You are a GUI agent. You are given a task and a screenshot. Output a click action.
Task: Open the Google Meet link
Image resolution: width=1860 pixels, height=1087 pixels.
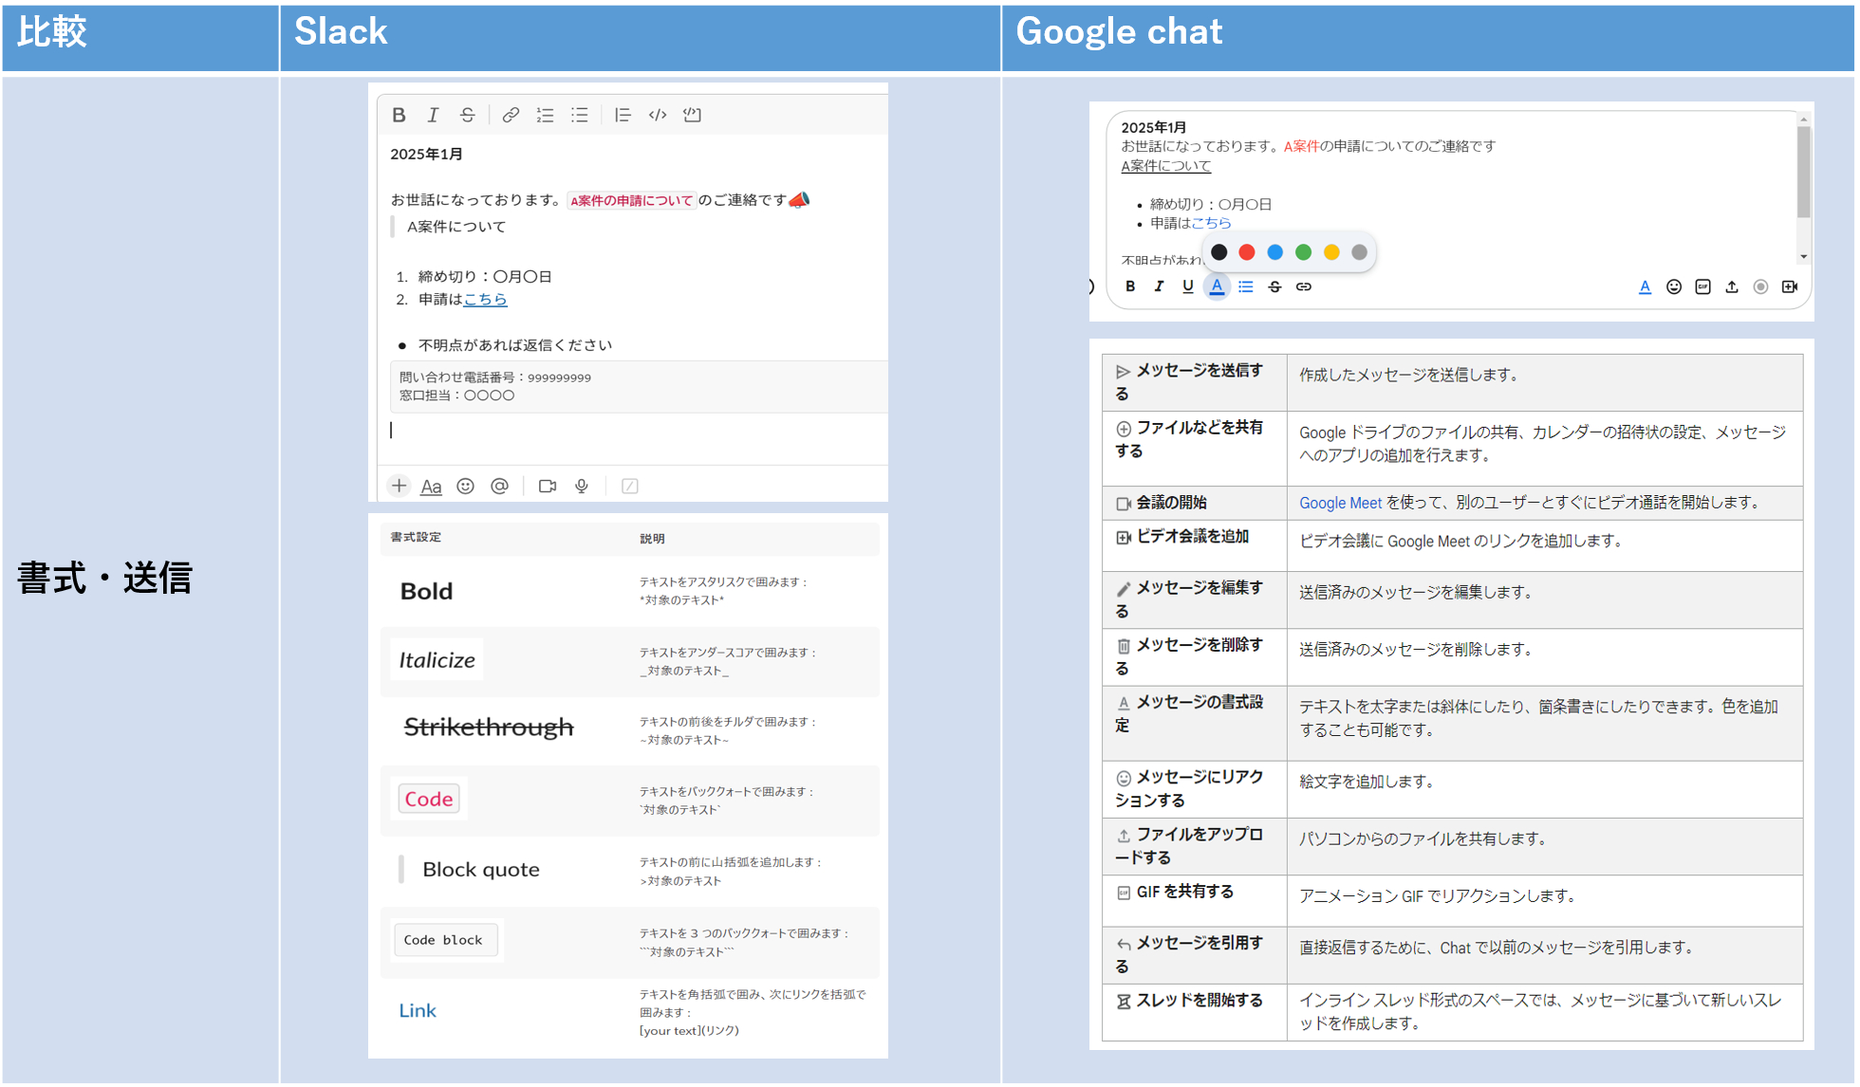click(1340, 503)
